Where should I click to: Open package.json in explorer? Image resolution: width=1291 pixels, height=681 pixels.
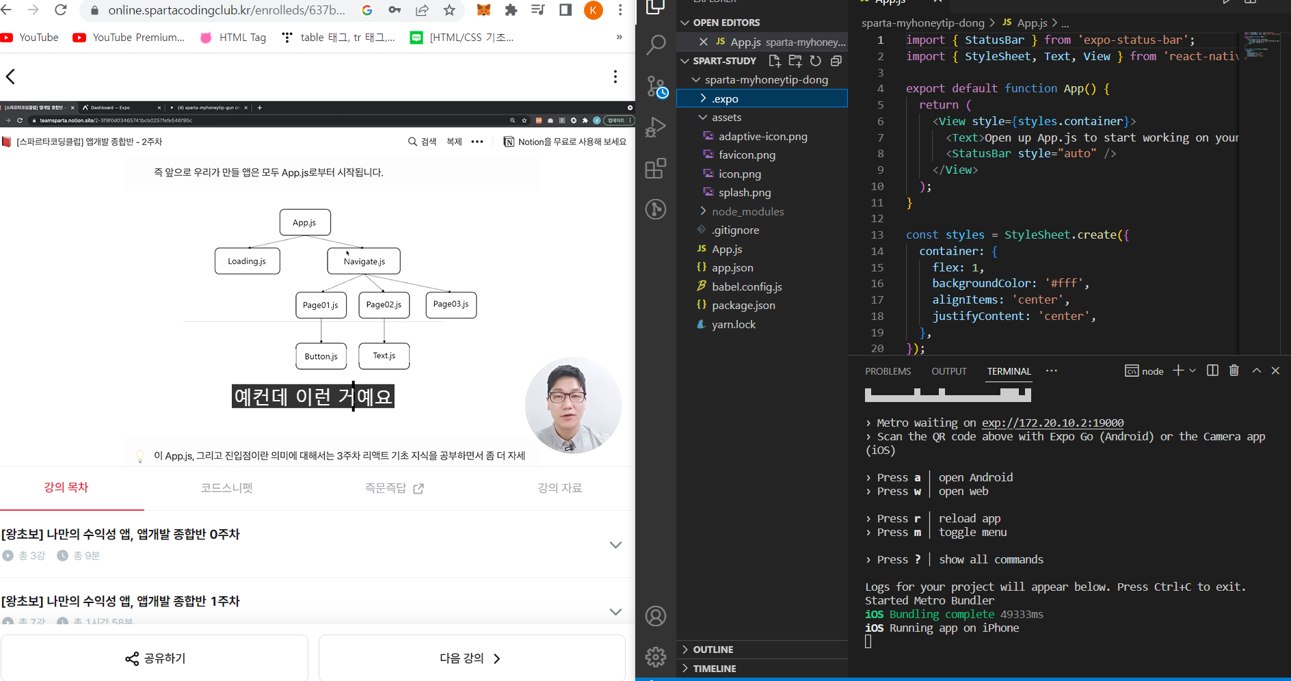coord(743,306)
